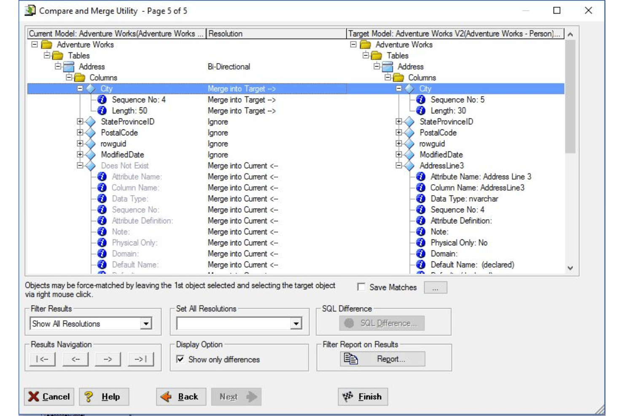Image resolution: width=624 pixels, height=416 pixels.
Task: Open the Filter Results dropdown
Action: click(x=146, y=324)
